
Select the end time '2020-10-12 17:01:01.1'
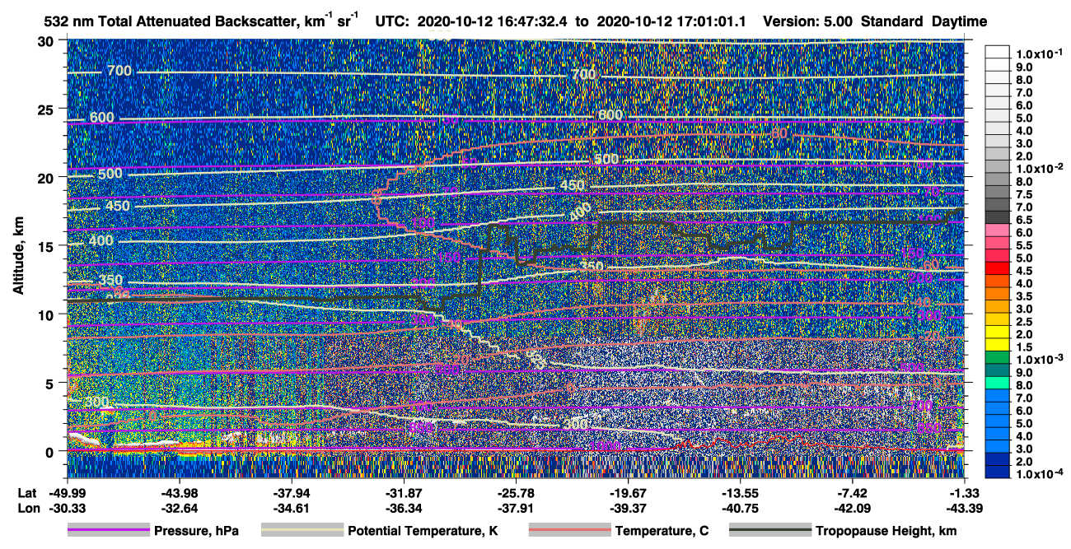point(671,22)
